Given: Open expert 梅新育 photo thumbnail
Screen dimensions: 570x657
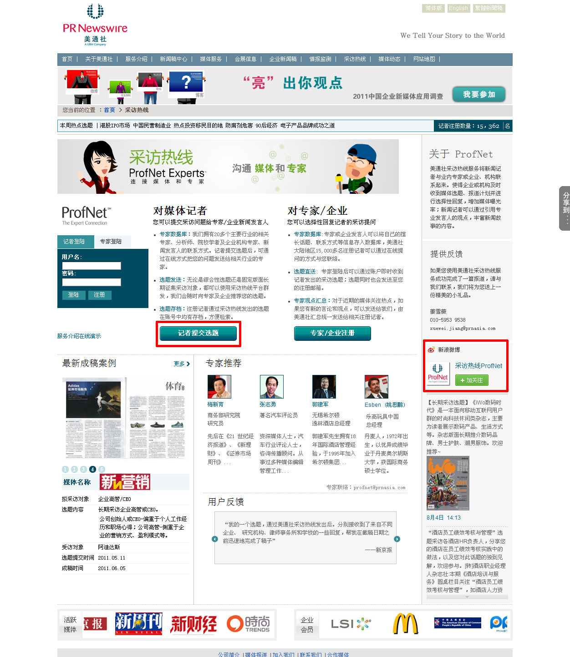Looking at the screenshot, I should [219, 387].
